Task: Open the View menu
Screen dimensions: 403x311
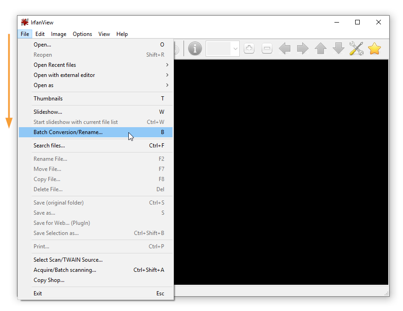Action: pyautogui.click(x=104, y=34)
